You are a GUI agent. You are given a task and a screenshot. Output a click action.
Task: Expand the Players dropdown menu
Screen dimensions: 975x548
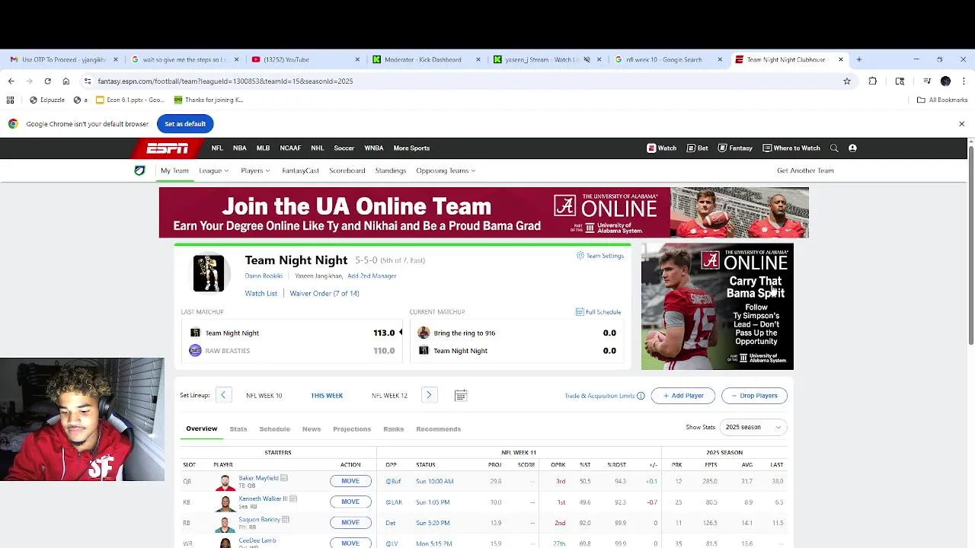point(255,170)
